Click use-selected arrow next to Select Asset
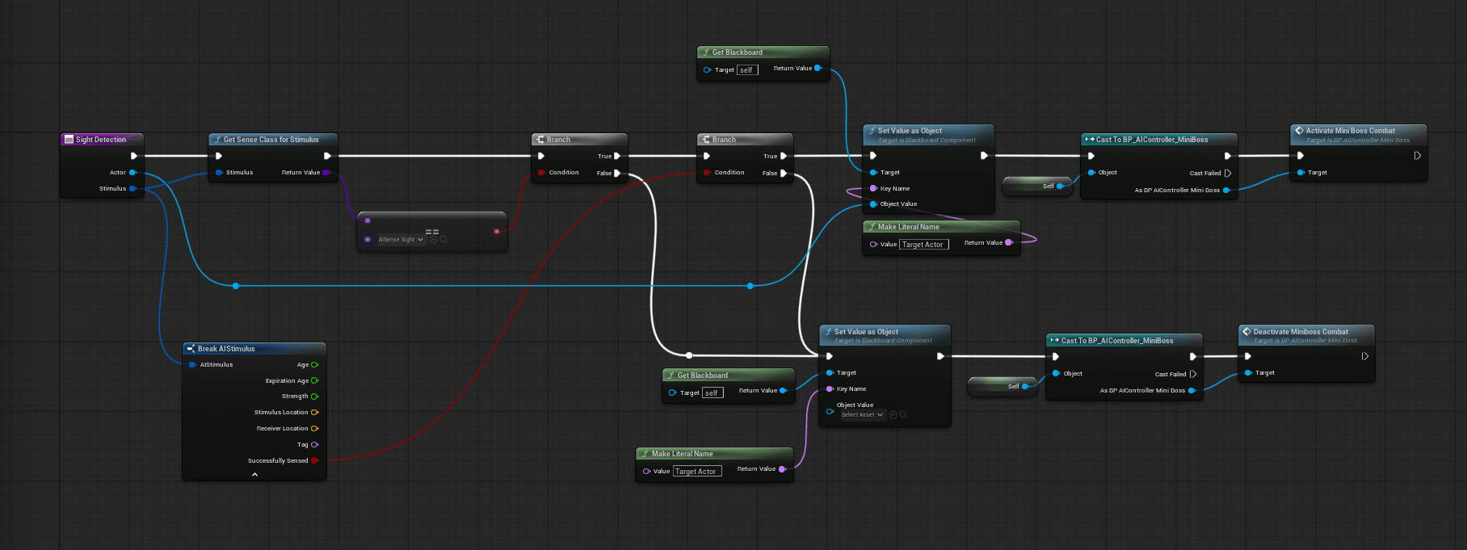The height and width of the screenshot is (550, 1467). pyautogui.click(x=893, y=414)
